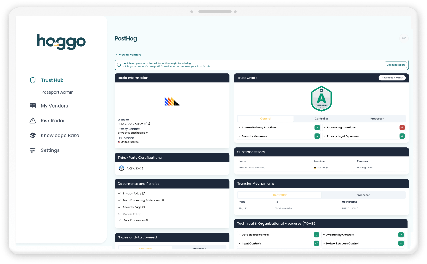Screen dimensions: 427x264
Task: Select the Processor tab in Trust Grade
Action: tap(377, 119)
